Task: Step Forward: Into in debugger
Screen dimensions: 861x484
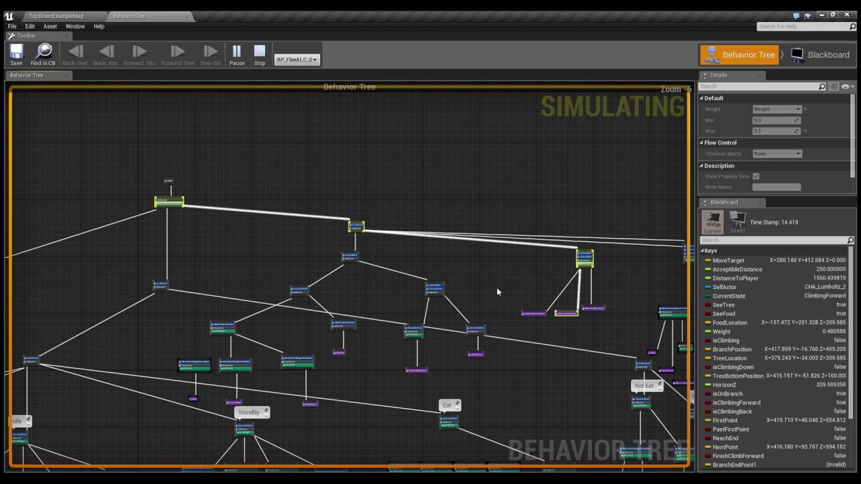Action: 139,54
